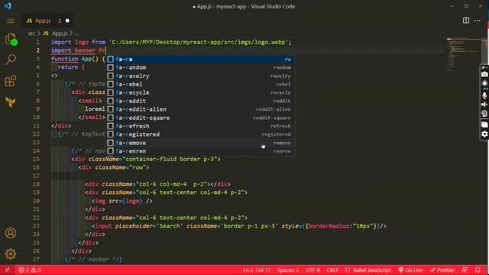Screen dimensions: 489x275
Task: Select the fa-reddit-square suggestion
Action: [x=200, y=118]
